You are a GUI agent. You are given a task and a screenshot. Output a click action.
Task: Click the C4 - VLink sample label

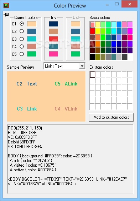[66, 109]
